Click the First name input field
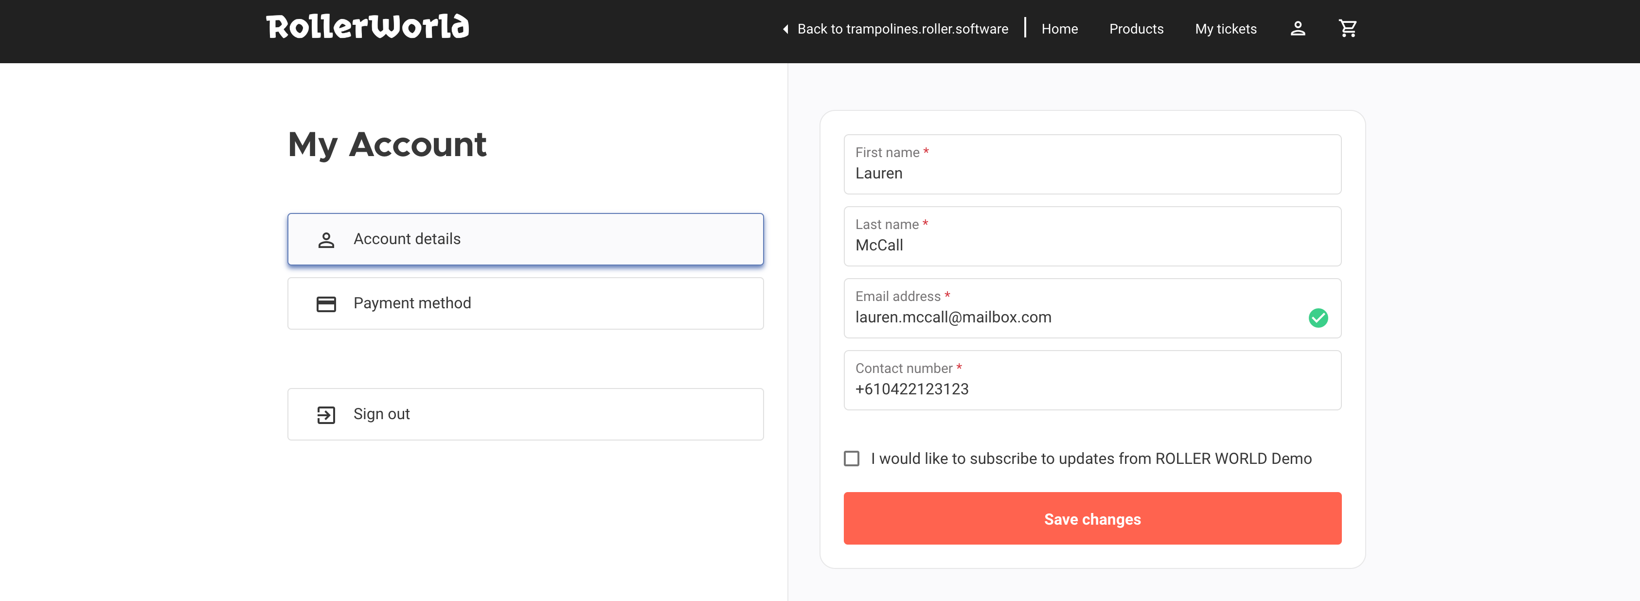Screen dimensions: 1640x601 tap(1092, 173)
